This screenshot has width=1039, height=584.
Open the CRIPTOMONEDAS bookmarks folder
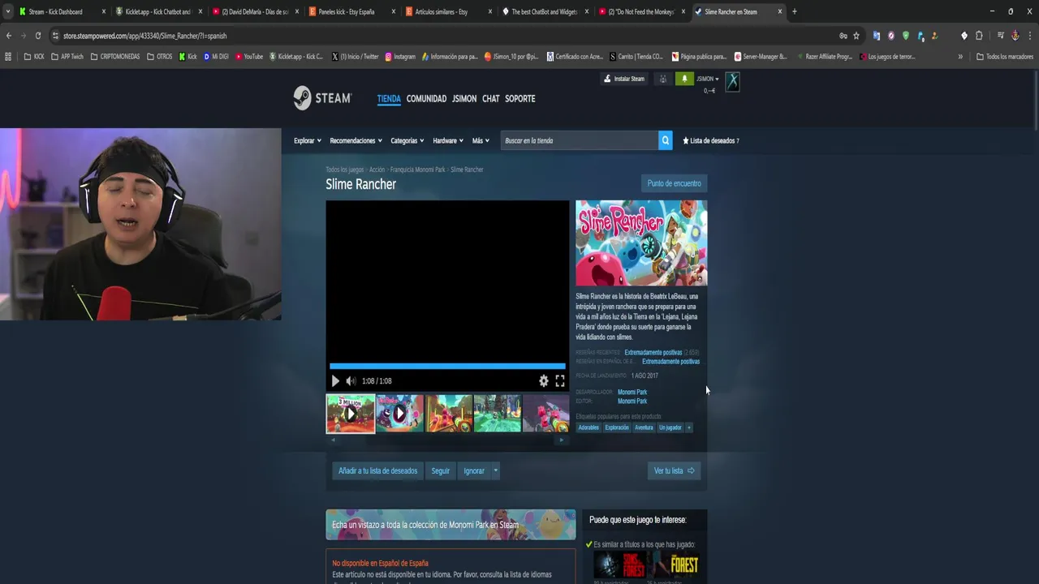115,57
